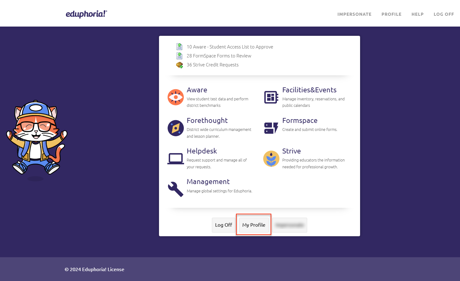Click LOG OFF in the header

click(444, 14)
